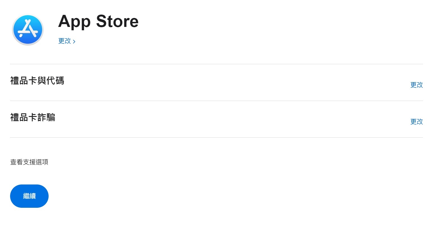Click the word "Store" in the title

point(117,21)
